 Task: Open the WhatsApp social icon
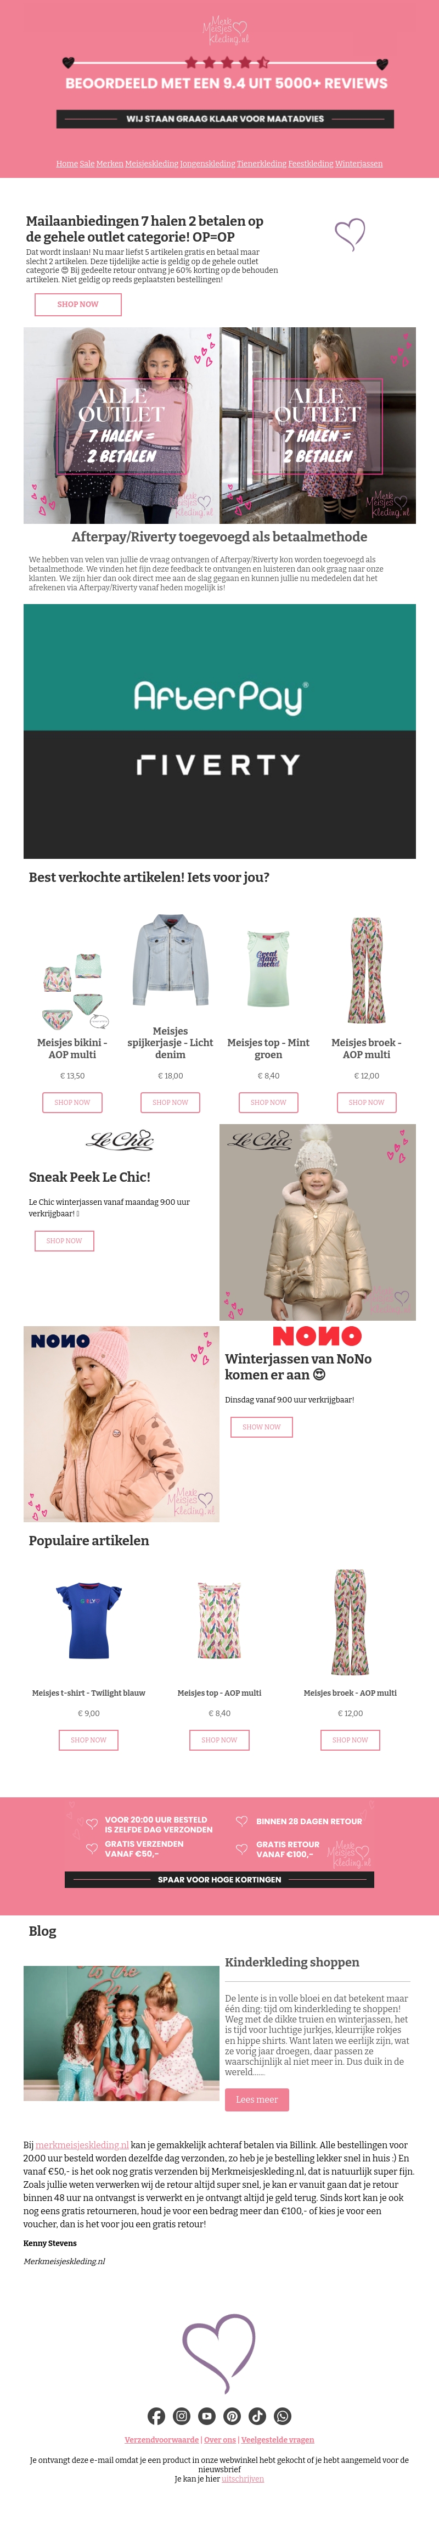283,2416
